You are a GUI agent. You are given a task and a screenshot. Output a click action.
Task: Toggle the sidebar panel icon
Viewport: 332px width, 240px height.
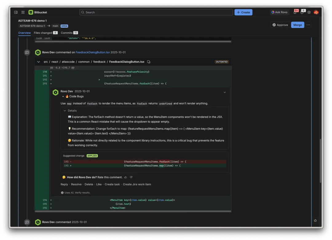[x=16, y=12]
